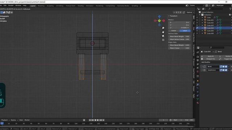Image resolution: width=232 pixels, height=130 pixels.
Task: Collapse the Collection tree arrow
Action: point(200,15)
